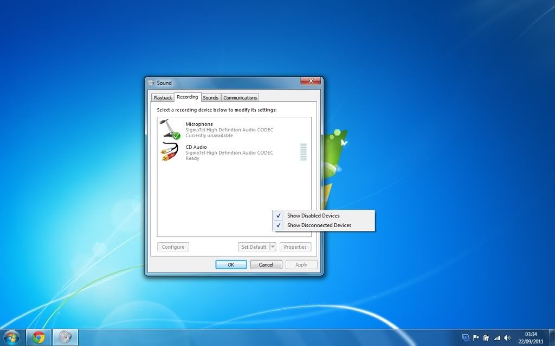The height and width of the screenshot is (346, 555).
Task: Uncheck Show Disabled Devices
Action: [324, 215]
